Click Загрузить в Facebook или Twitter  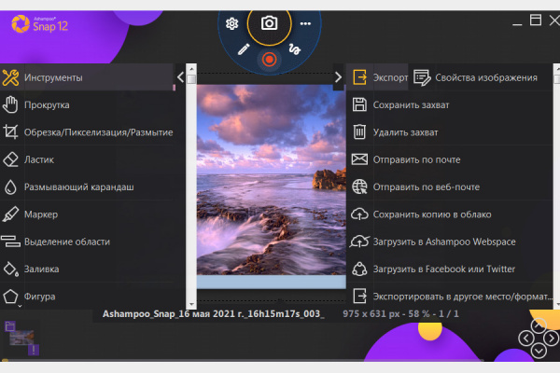[x=450, y=269]
